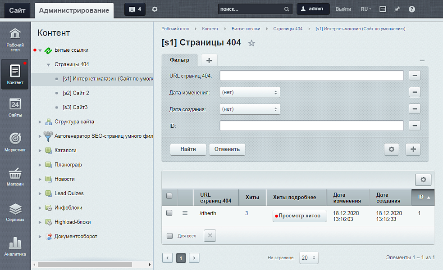Select the Фильтр tab
Screen dimensions: 443x270
click(x=179, y=60)
